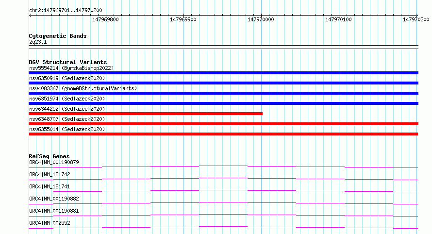432x234 pixels.
Task: Open transcript ORC4|NM_181741
Action: pos(50,186)
